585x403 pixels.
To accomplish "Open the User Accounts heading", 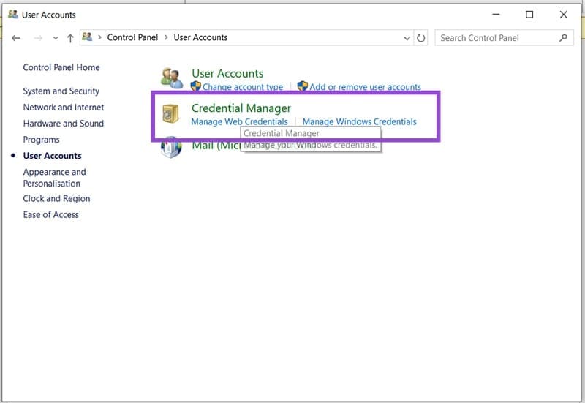I will (x=227, y=74).
